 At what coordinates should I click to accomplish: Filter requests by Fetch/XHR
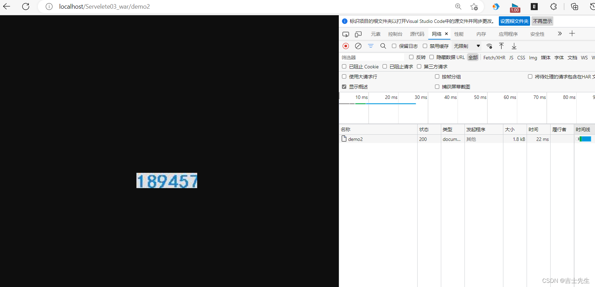click(494, 58)
